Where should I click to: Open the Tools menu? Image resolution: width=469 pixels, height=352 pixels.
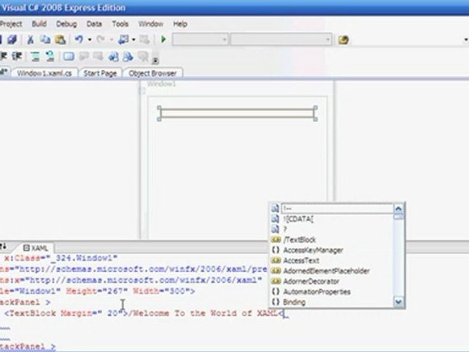coord(120,24)
